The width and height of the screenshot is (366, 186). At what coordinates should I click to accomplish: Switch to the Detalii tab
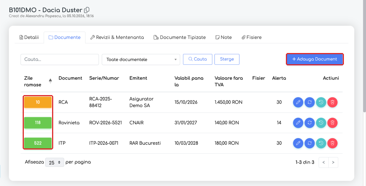click(29, 37)
